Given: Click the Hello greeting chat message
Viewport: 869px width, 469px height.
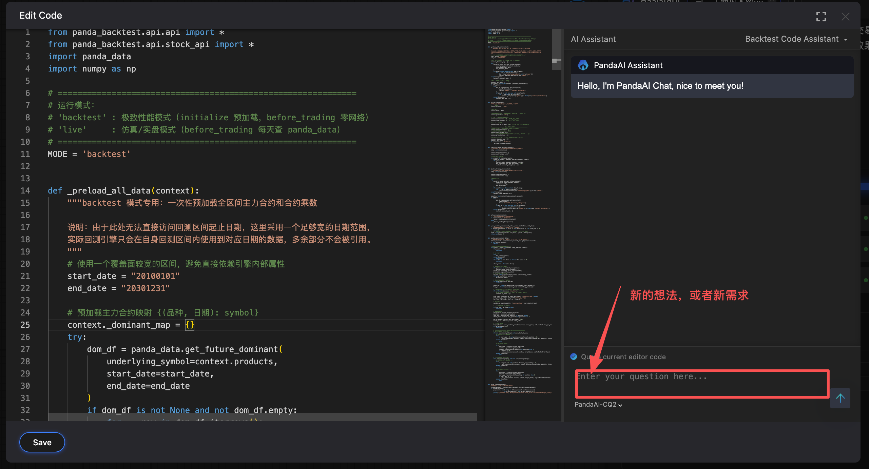Looking at the screenshot, I should pyautogui.click(x=660, y=86).
